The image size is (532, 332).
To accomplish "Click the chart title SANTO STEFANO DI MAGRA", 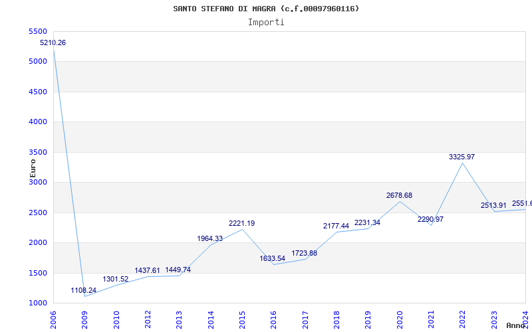I will (266, 9).
